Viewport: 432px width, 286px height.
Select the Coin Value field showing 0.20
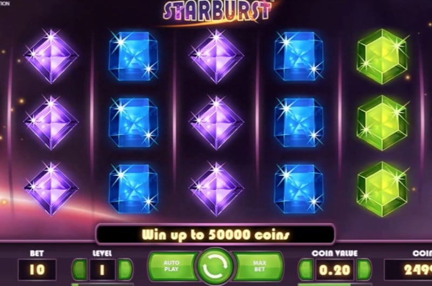point(335,270)
